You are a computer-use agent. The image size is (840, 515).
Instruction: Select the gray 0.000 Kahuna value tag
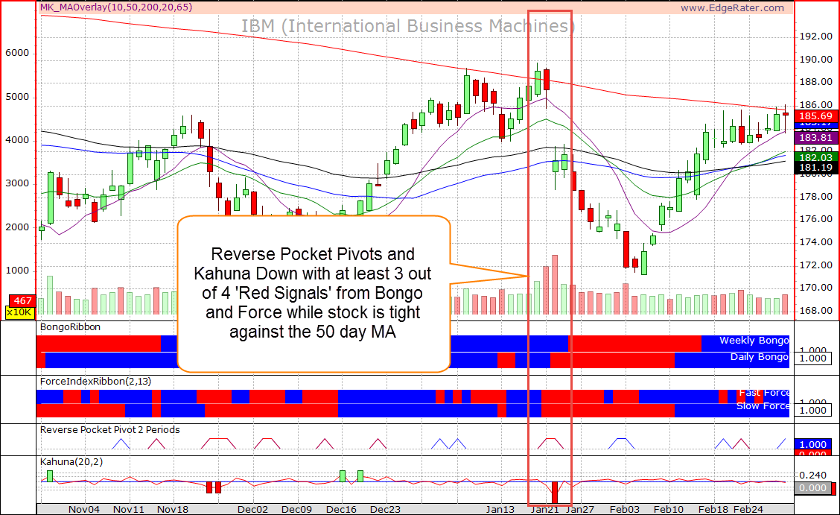[813, 488]
